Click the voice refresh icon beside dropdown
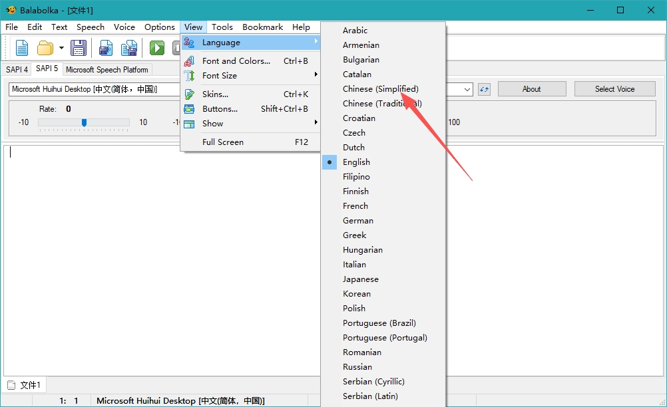667x407 pixels. 484,89
